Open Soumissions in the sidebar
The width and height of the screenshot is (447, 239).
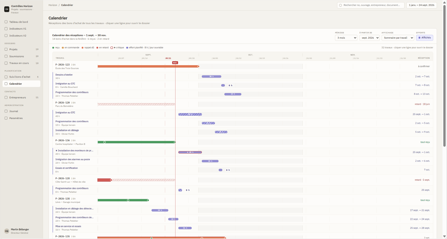[21, 56]
